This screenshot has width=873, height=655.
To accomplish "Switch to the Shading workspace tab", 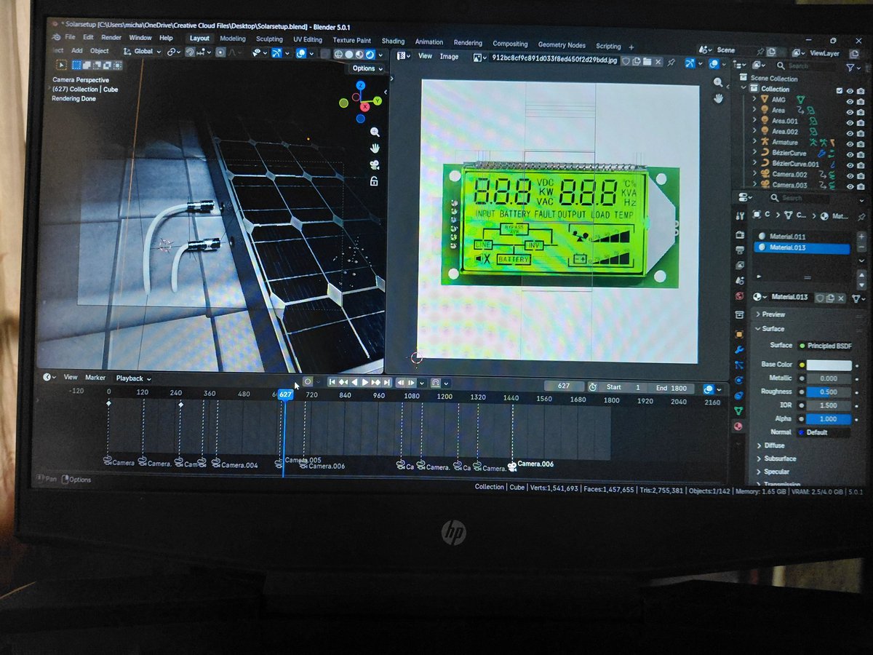I will click(x=393, y=41).
